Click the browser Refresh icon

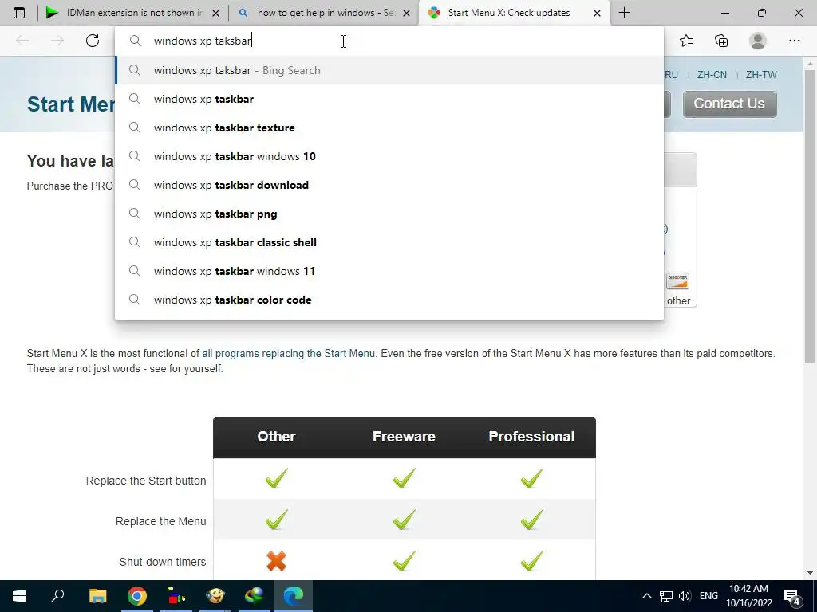93,41
